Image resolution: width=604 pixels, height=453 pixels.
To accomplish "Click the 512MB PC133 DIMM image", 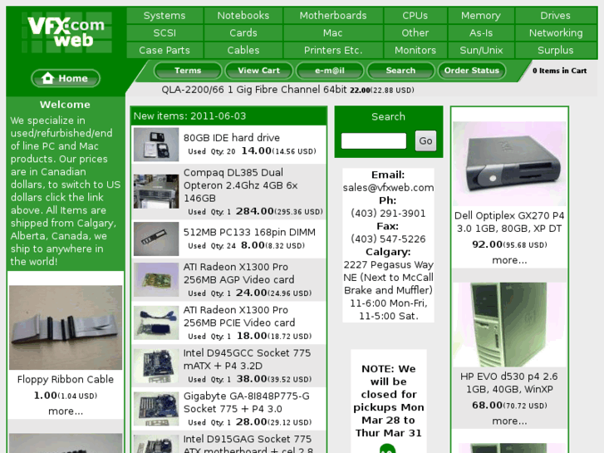I will [156, 239].
